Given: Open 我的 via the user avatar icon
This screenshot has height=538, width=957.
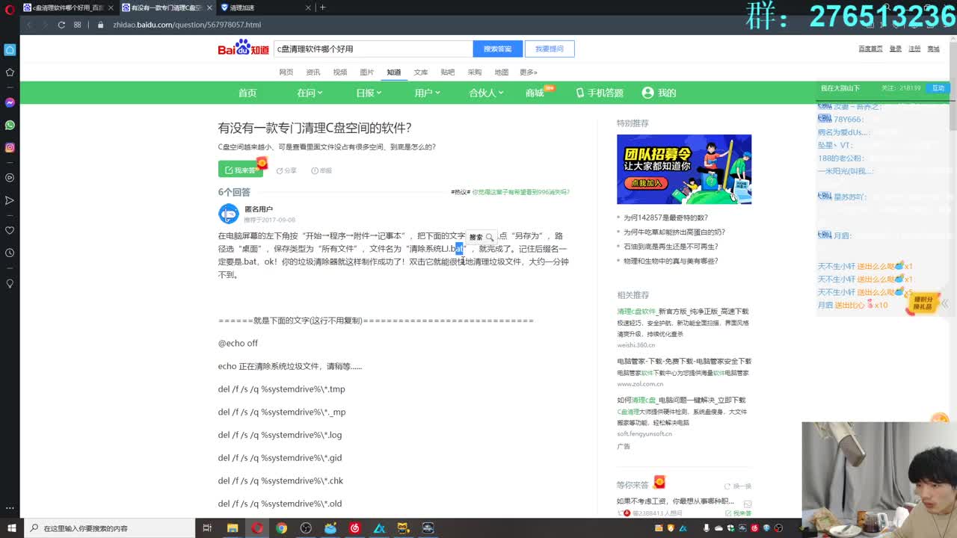Looking at the screenshot, I should point(647,93).
